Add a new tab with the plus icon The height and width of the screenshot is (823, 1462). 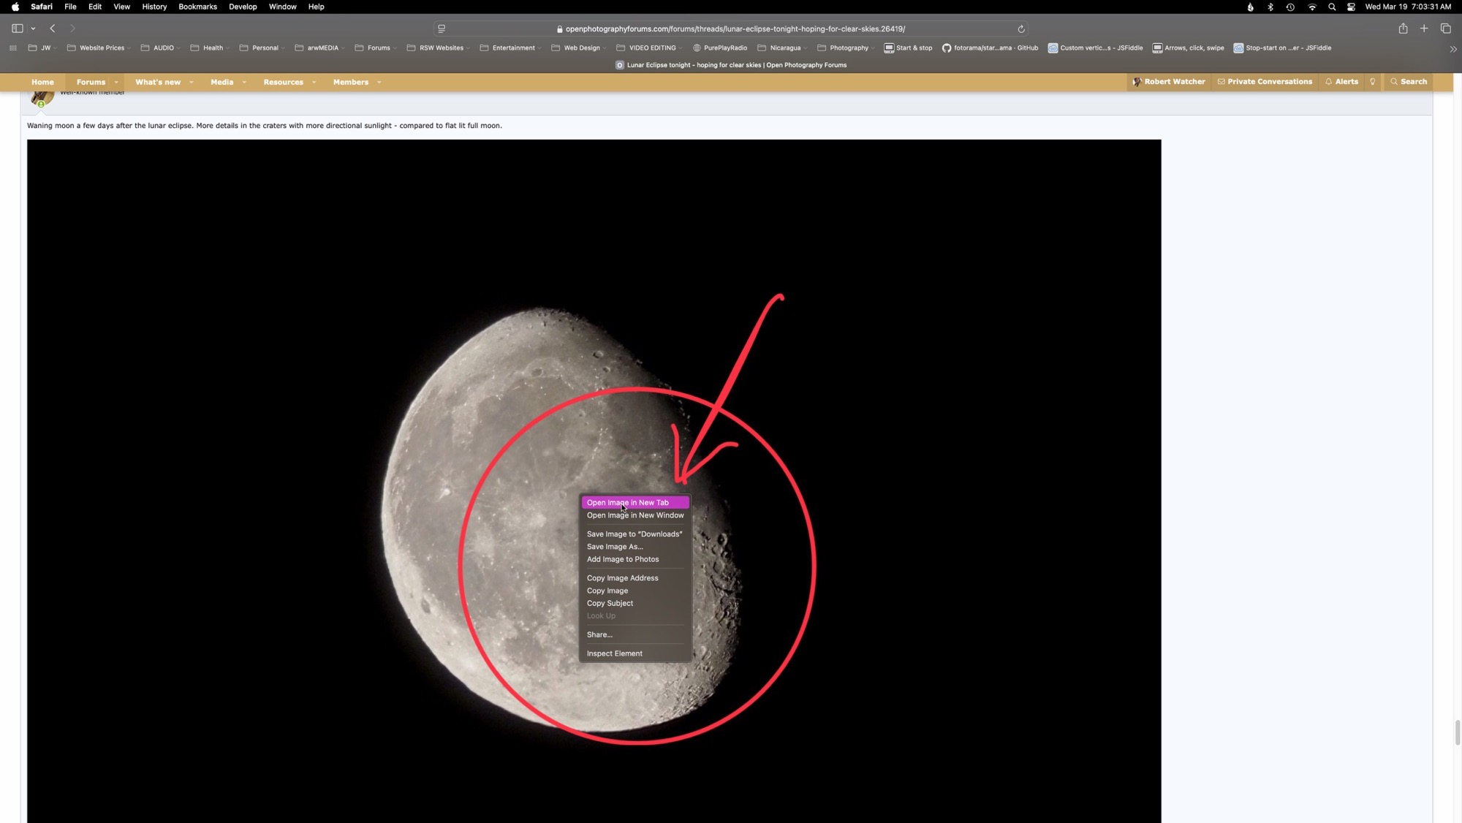tap(1424, 29)
